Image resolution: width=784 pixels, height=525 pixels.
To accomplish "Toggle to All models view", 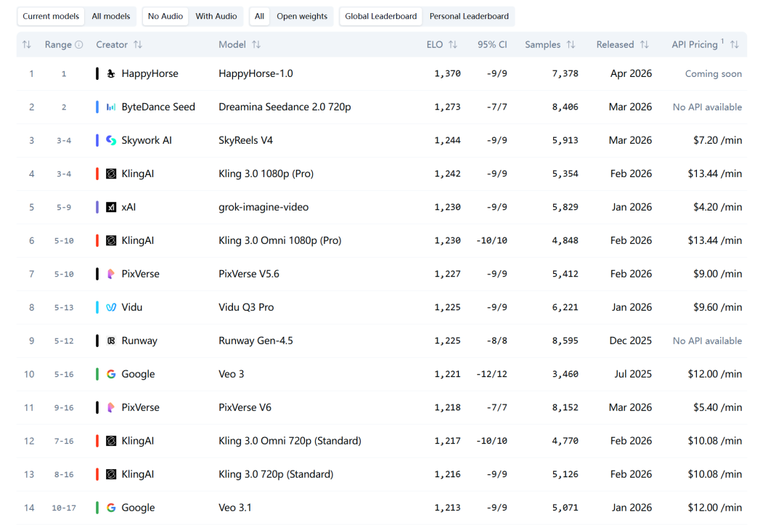I will tap(110, 16).
